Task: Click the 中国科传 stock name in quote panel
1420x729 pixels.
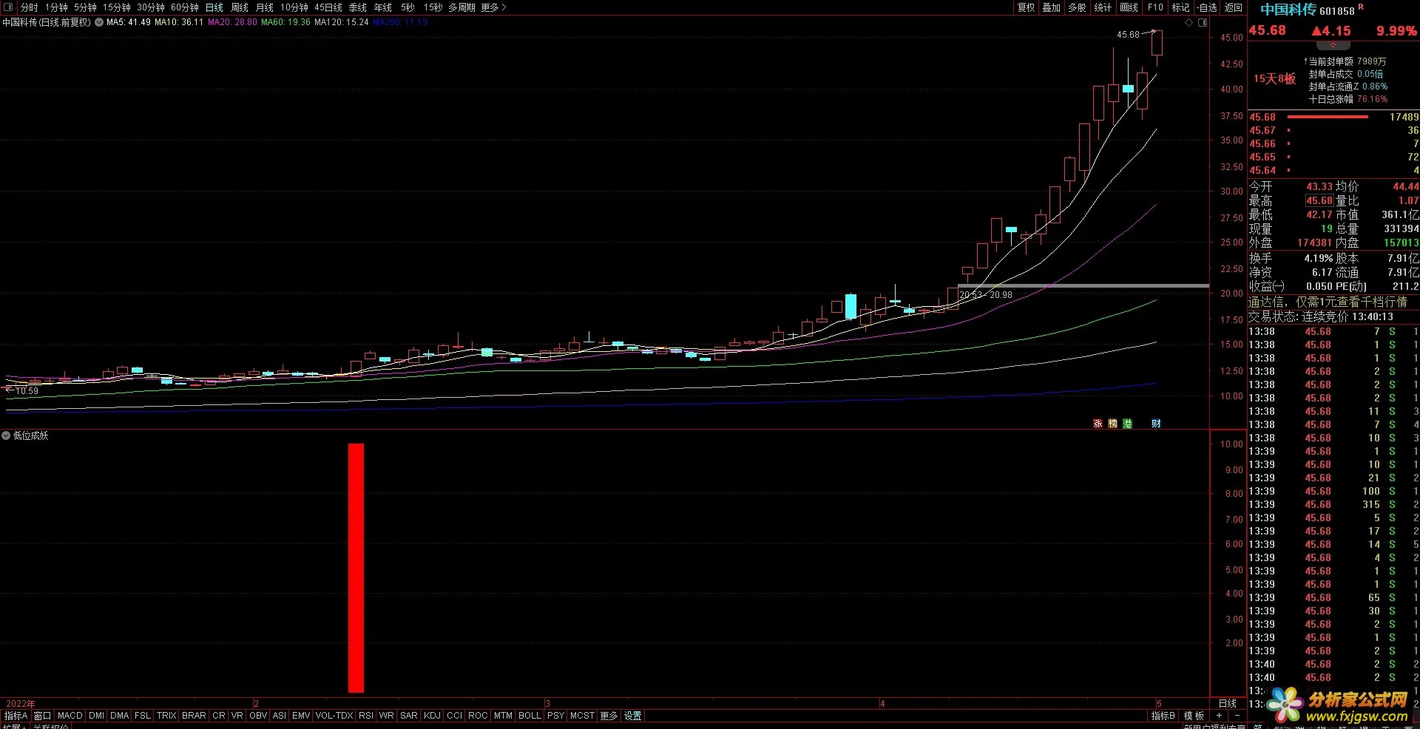Action: click(1288, 10)
